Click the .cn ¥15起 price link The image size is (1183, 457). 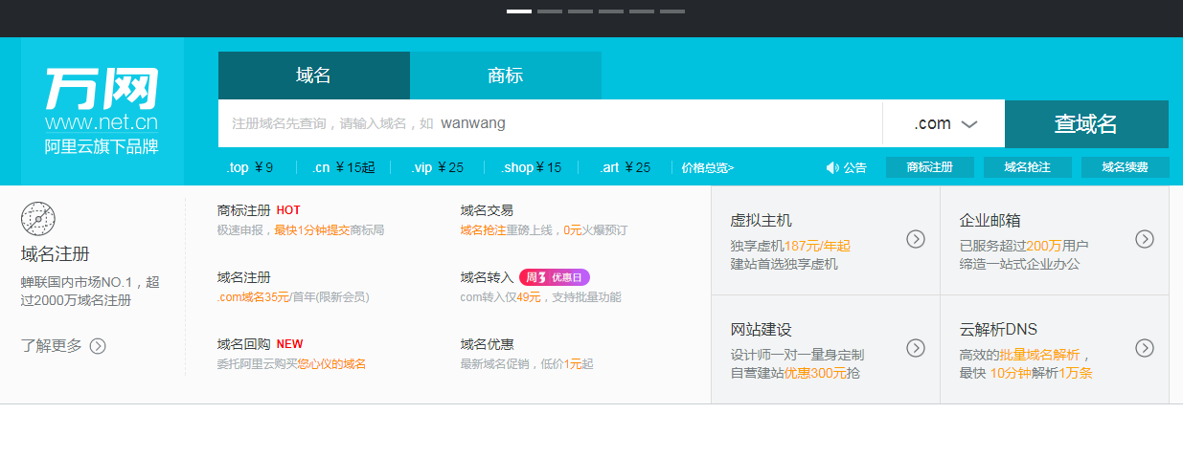(x=343, y=167)
